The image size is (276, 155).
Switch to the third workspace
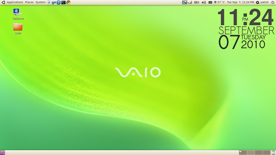(x=259, y=153)
